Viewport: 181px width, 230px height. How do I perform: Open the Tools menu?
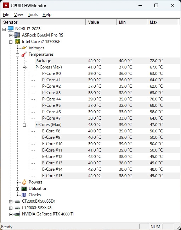33,15
